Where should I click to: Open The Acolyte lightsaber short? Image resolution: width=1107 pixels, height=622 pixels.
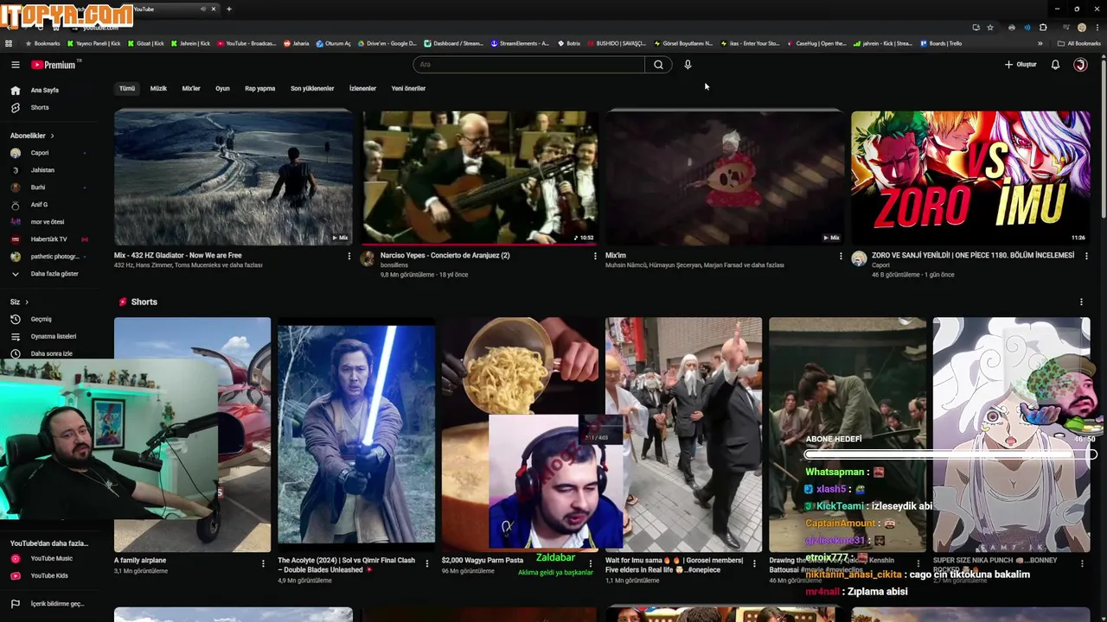pos(356,435)
